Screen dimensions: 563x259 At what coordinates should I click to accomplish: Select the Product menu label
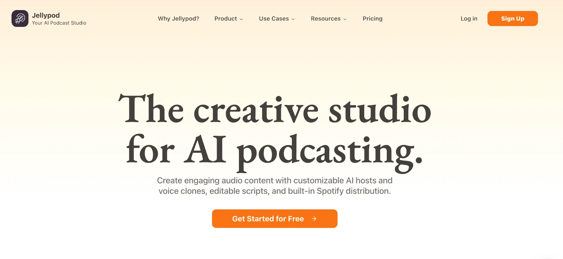coord(226,19)
